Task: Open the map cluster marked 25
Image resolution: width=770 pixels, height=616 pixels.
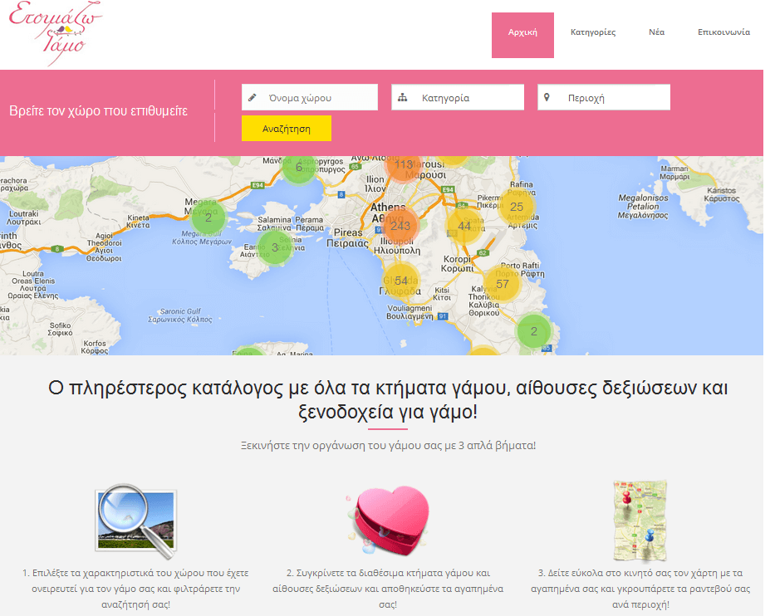Action: pyautogui.click(x=517, y=207)
